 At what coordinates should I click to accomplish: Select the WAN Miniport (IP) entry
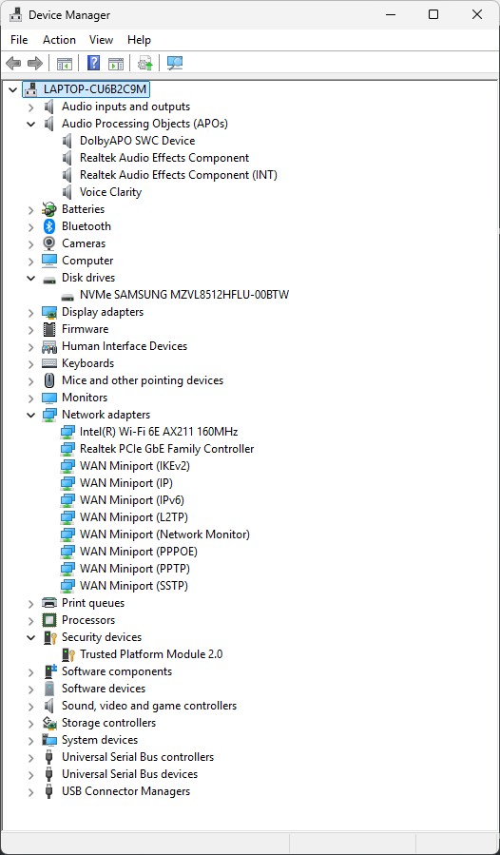point(126,483)
